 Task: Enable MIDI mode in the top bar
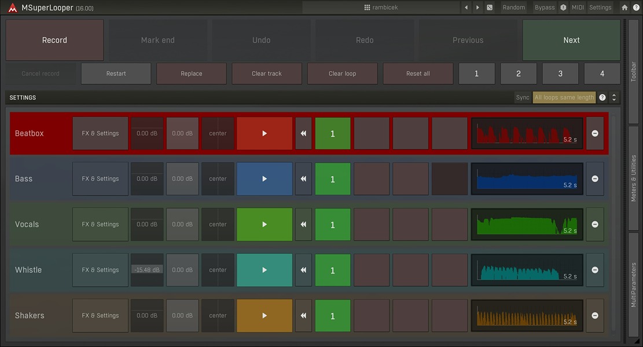pyautogui.click(x=577, y=7)
